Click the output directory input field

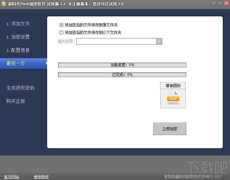(116, 42)
